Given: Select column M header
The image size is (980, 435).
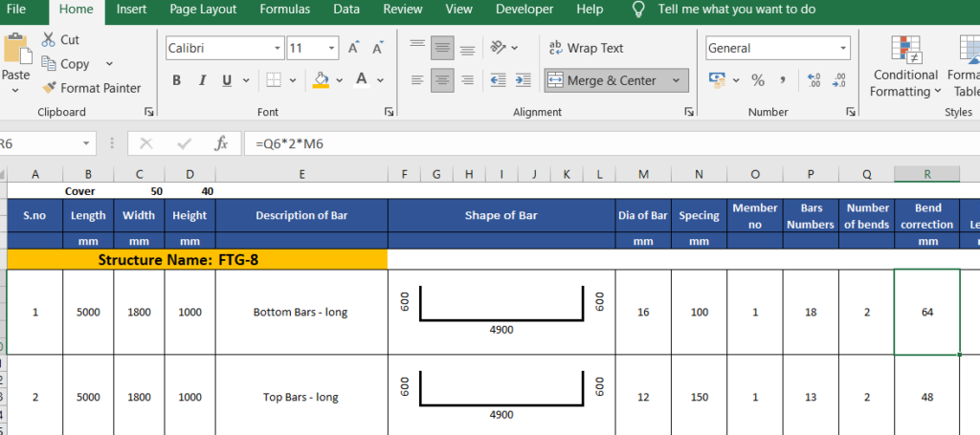Looking at the screenshot, I should click(643, 175).
